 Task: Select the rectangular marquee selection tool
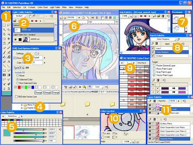pos(4,25)
